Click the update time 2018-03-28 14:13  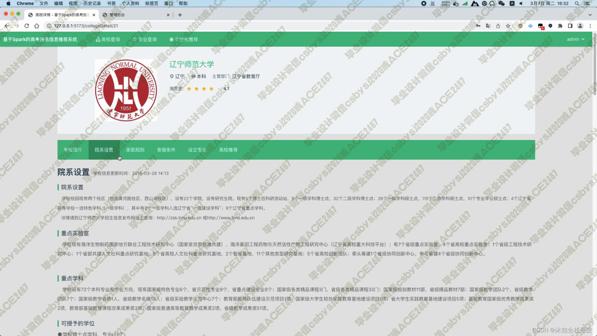[150, 173]
